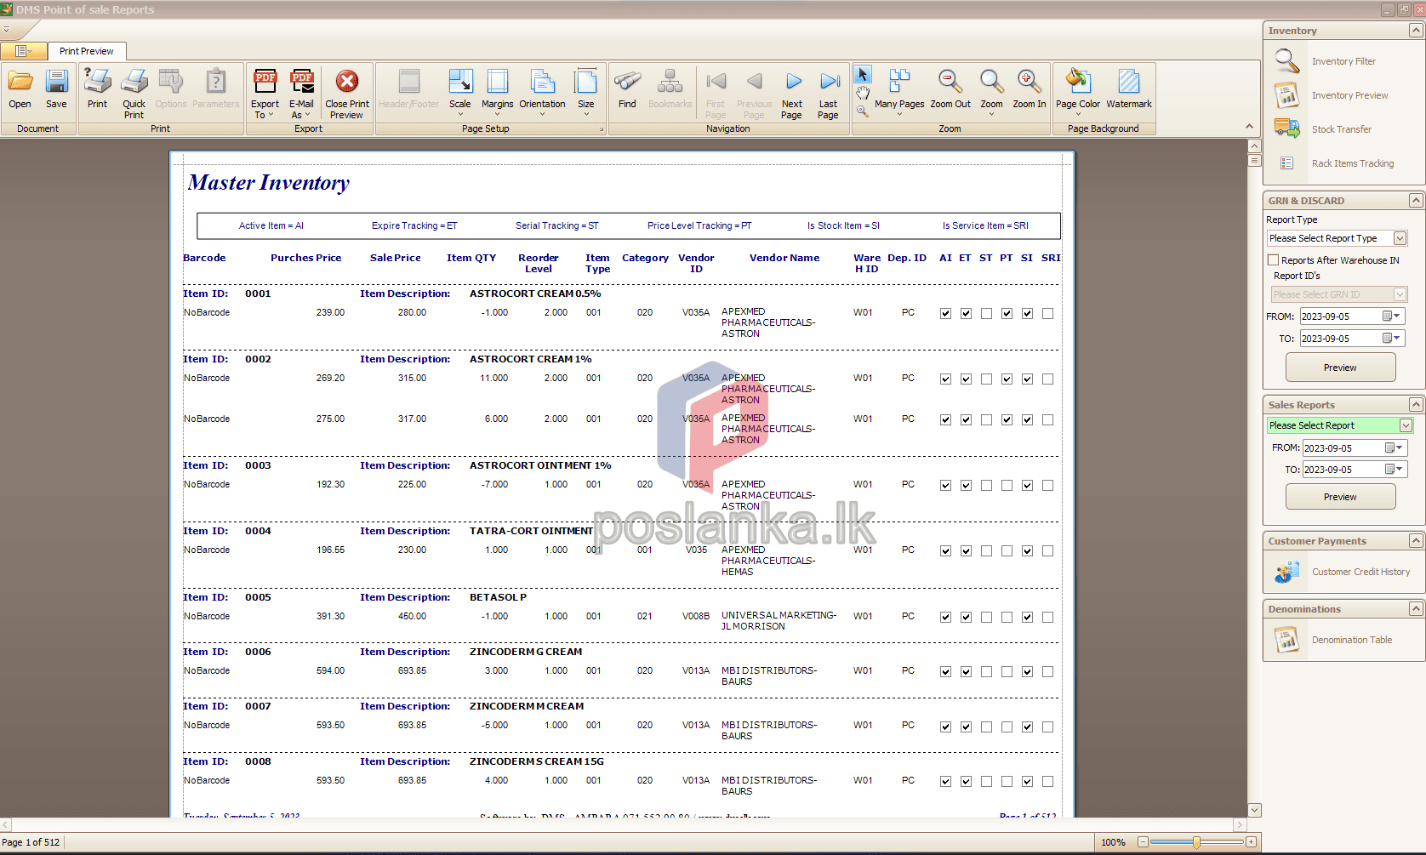Viewport: 1426px width, 855px height.
Task: Select the pointer tool
Action: coord(863,75)
